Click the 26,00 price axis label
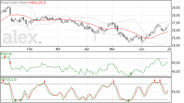The width and height of the screenshot is (184, 103). (x=176, y=30)
